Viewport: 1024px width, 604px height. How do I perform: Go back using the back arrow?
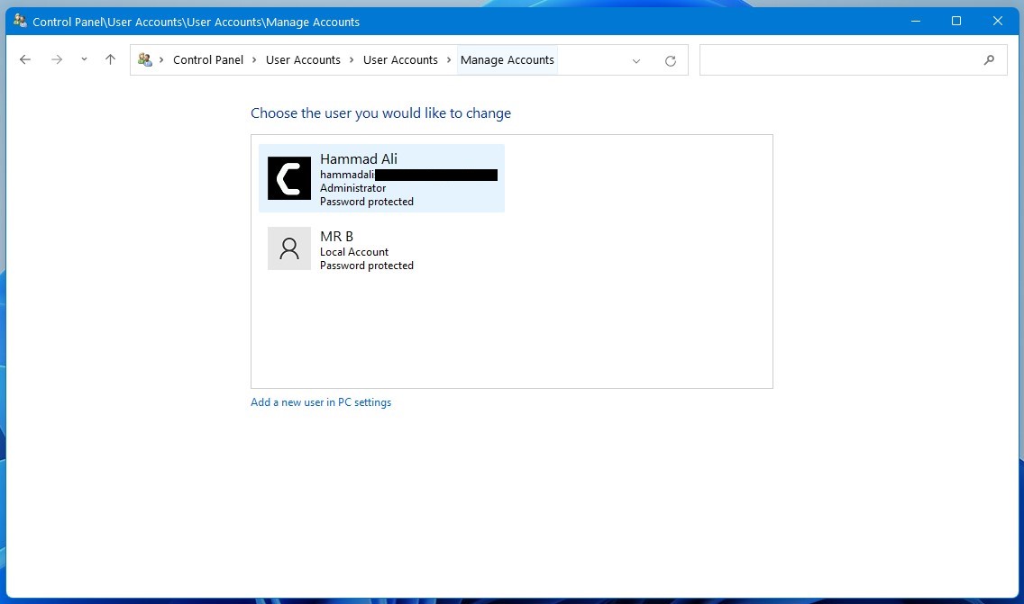pyautogui.click(x=25, y=60)
